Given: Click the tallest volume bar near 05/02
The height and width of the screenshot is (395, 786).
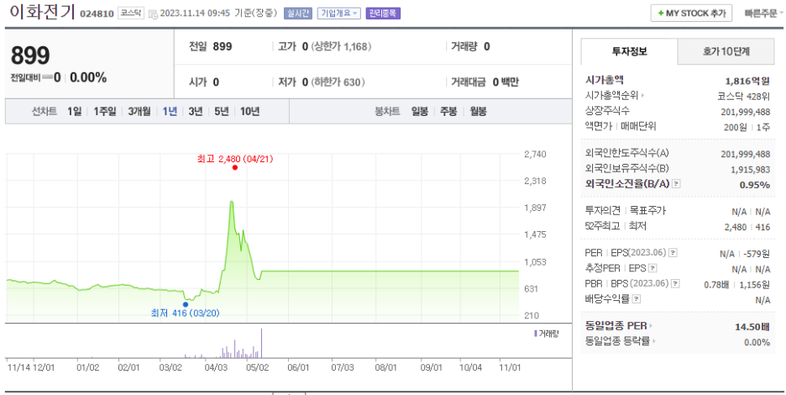Looking at the screenshot, I should pos(261,343).
